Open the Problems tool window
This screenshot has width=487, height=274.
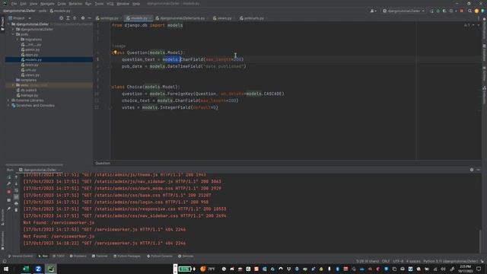tap(78, 256)
